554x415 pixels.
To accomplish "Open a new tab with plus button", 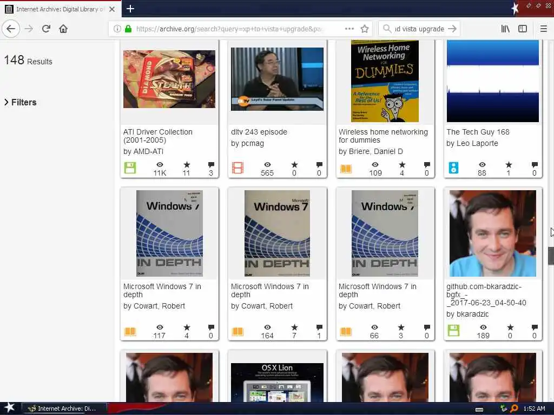I will [x=130, y=9].
